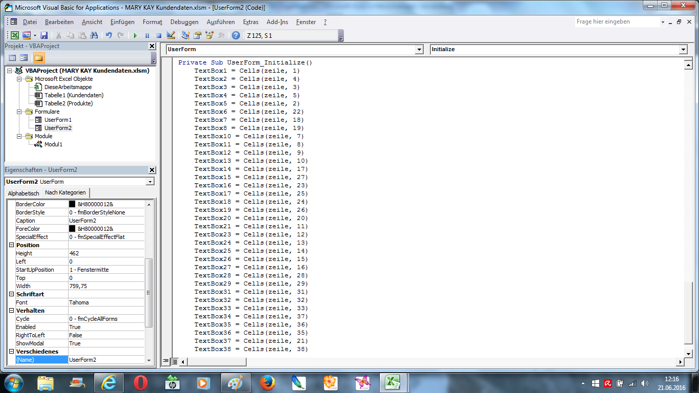Pause execution with the Break icon
The width and height of the screenshot is (699, 393).
(147, 35)
